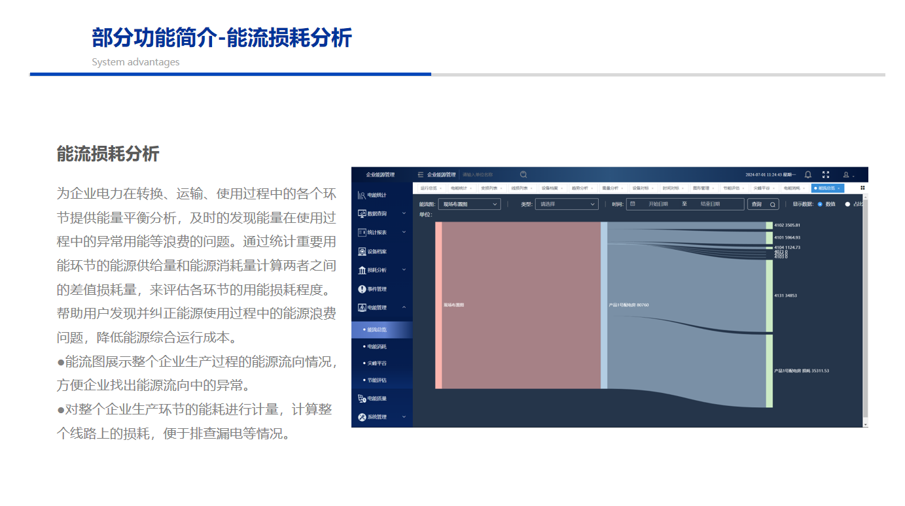
Task: Click the 开始日期 start date field
Action: tap(658, 204)
